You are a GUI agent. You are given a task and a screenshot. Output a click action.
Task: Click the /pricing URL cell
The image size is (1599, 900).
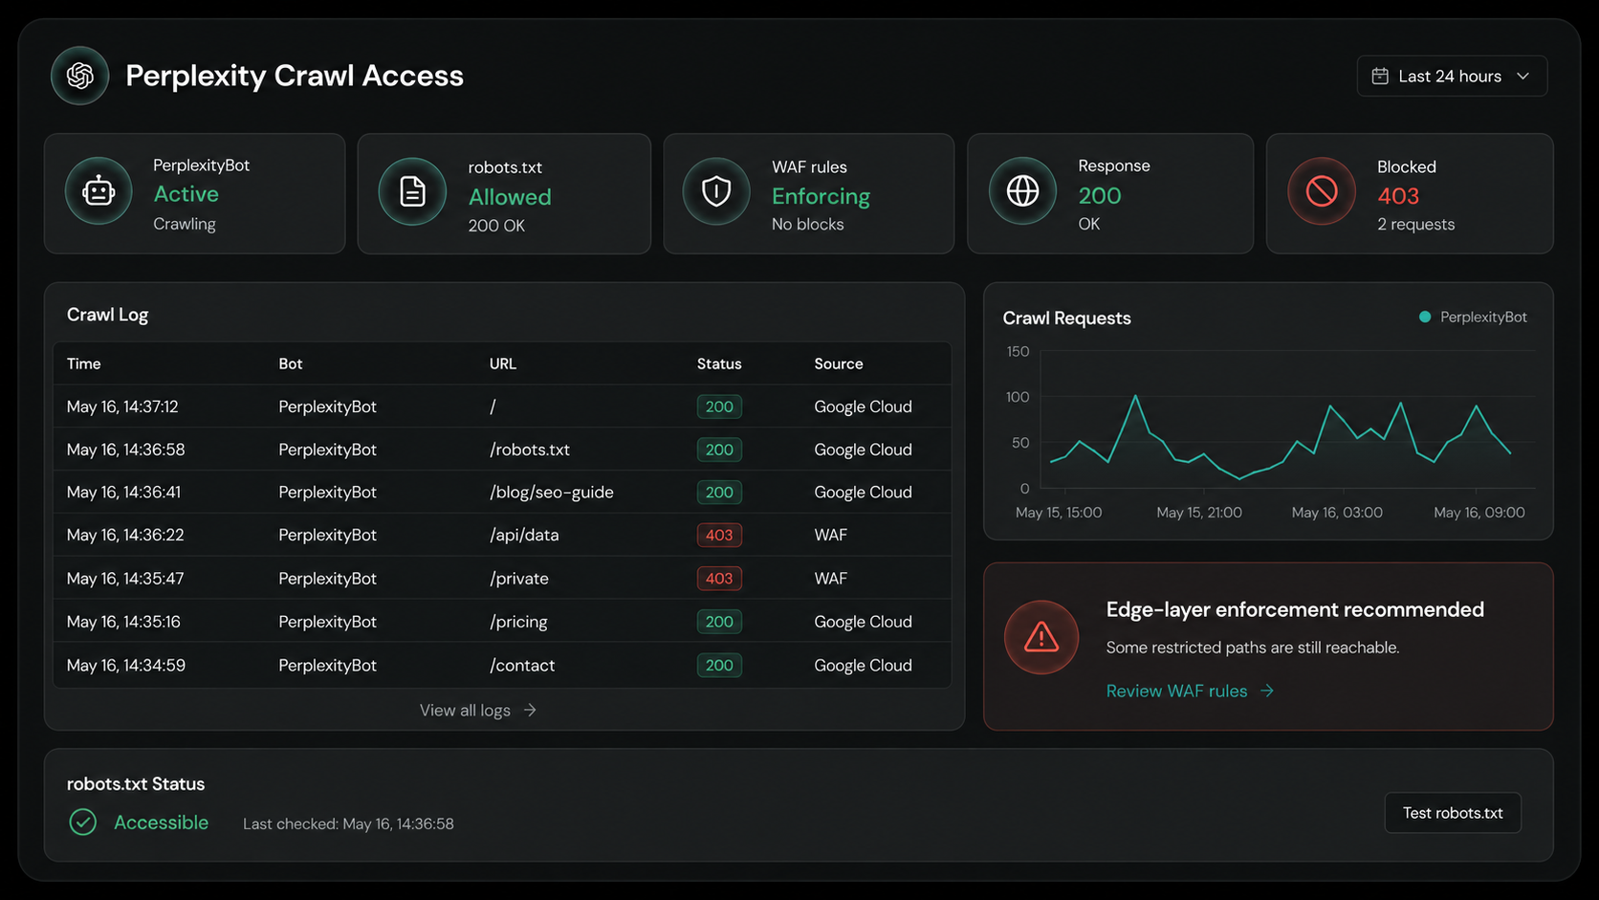(x=518, y=622)
